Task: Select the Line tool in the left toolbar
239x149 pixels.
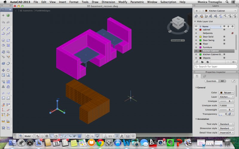Action: [3, 29]
